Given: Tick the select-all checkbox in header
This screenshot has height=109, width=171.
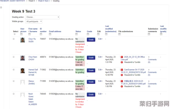Looking at the screenshot, I should click(15, 34).
